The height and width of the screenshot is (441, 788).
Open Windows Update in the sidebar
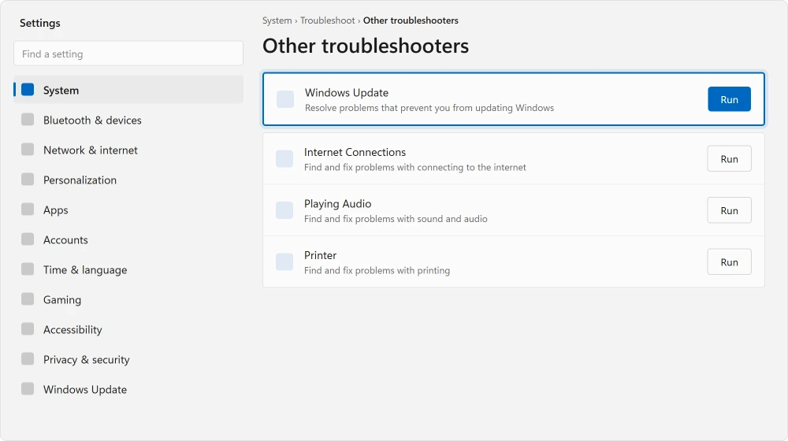click(128, 389)
